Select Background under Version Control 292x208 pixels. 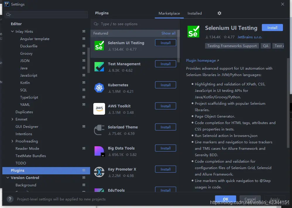(26, 185)
